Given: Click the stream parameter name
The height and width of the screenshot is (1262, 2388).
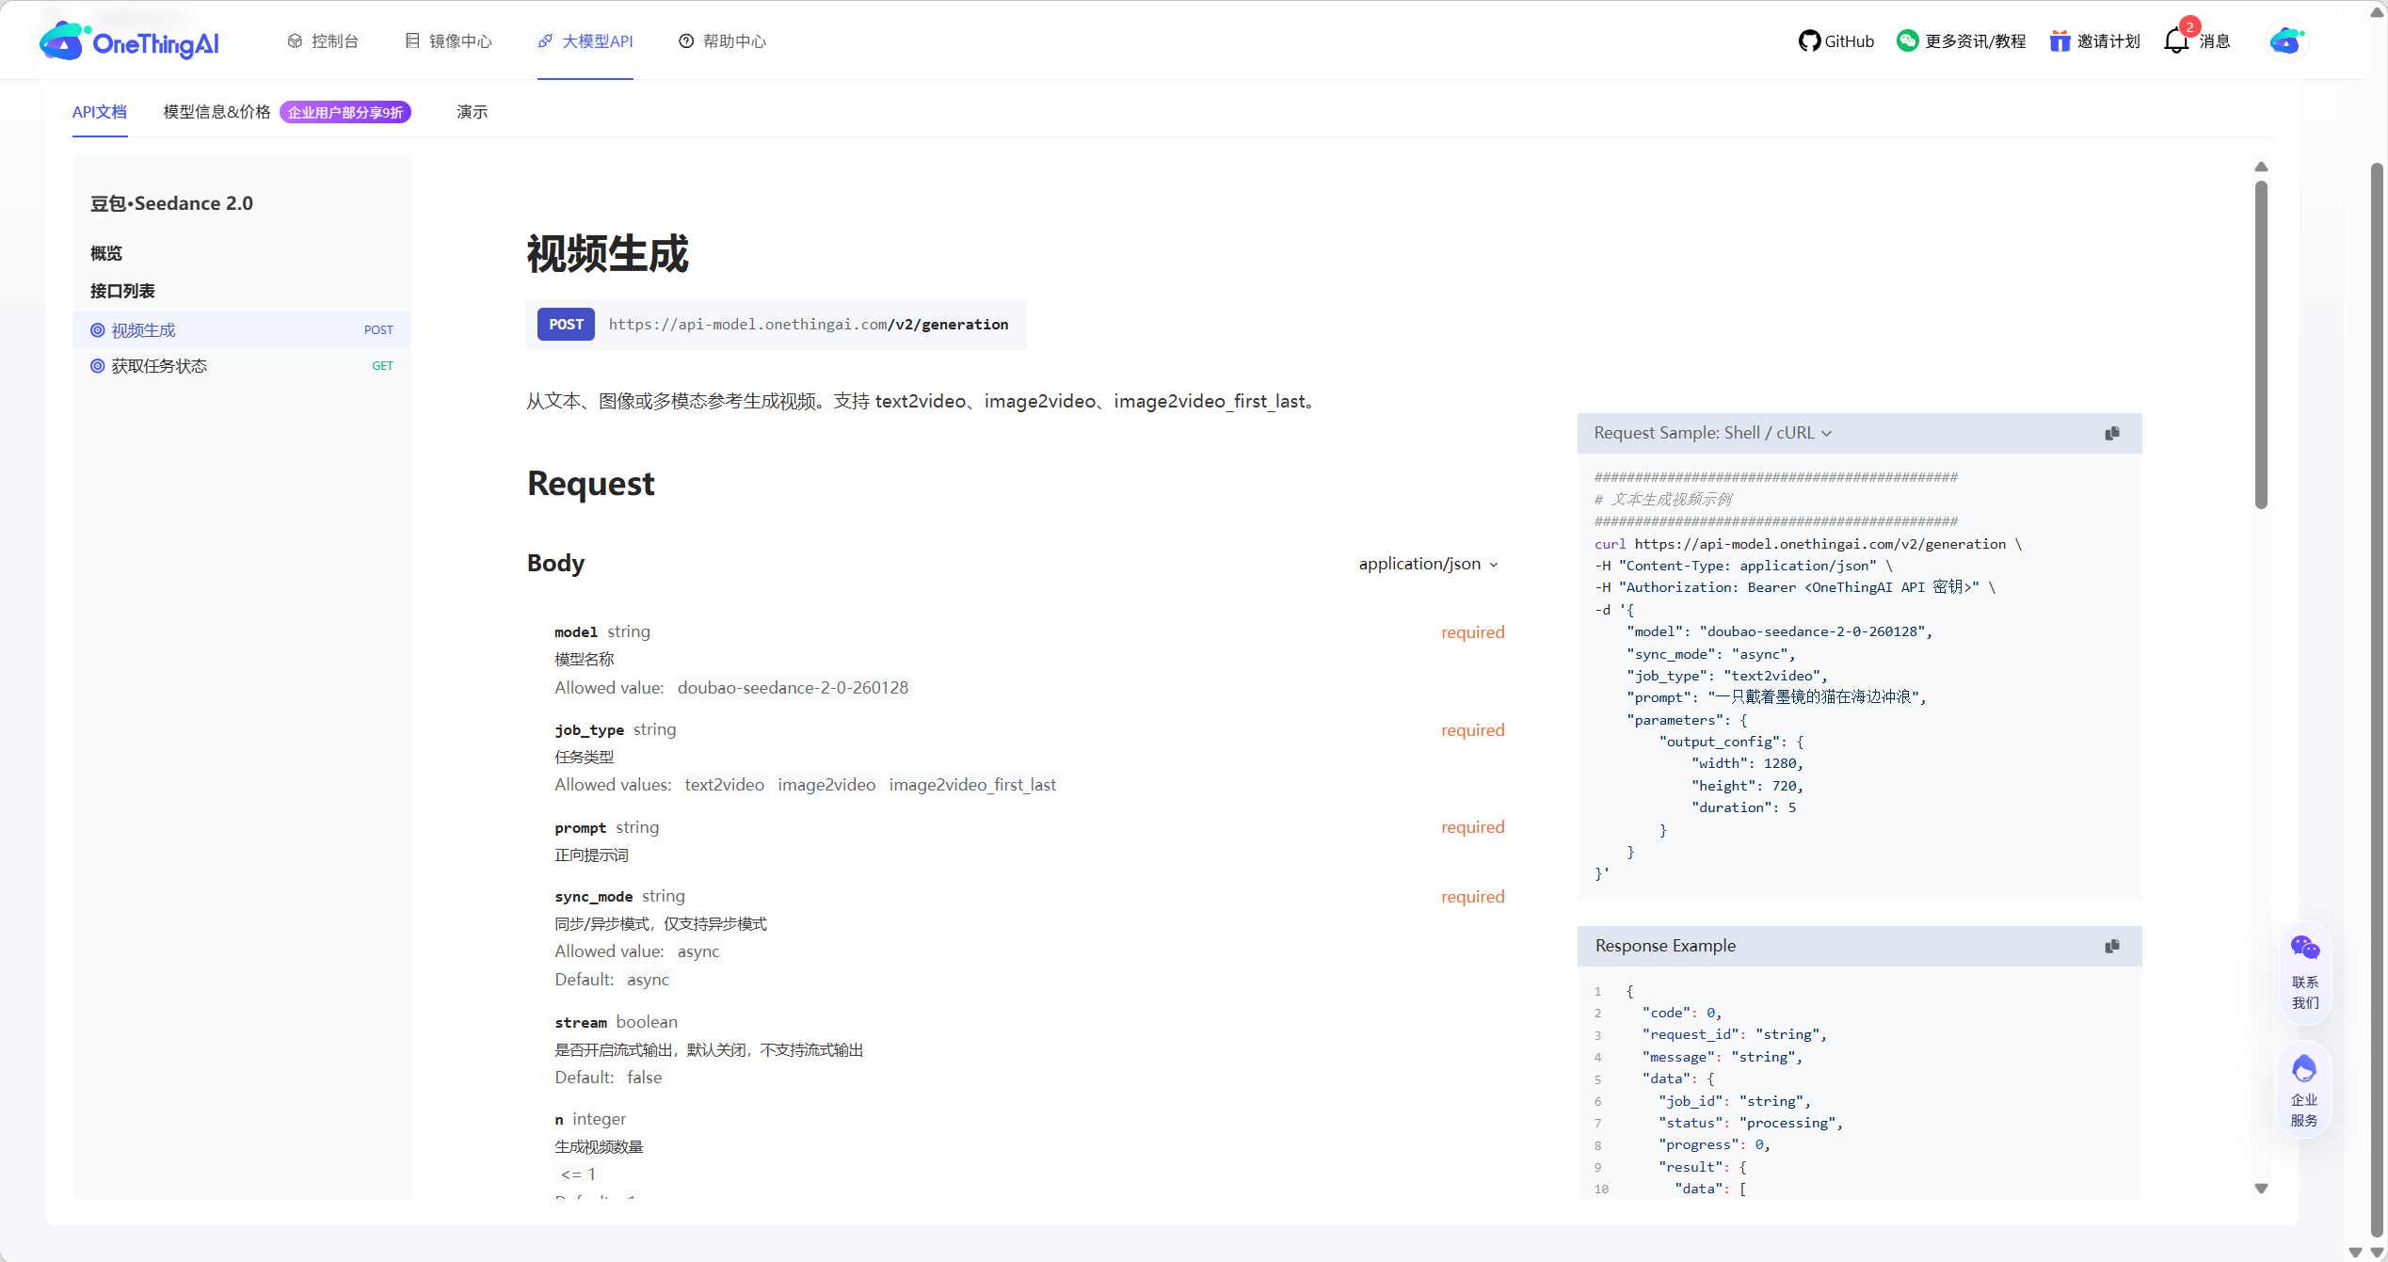Looking at the screenshot, I should click(x=581, y=1023).
